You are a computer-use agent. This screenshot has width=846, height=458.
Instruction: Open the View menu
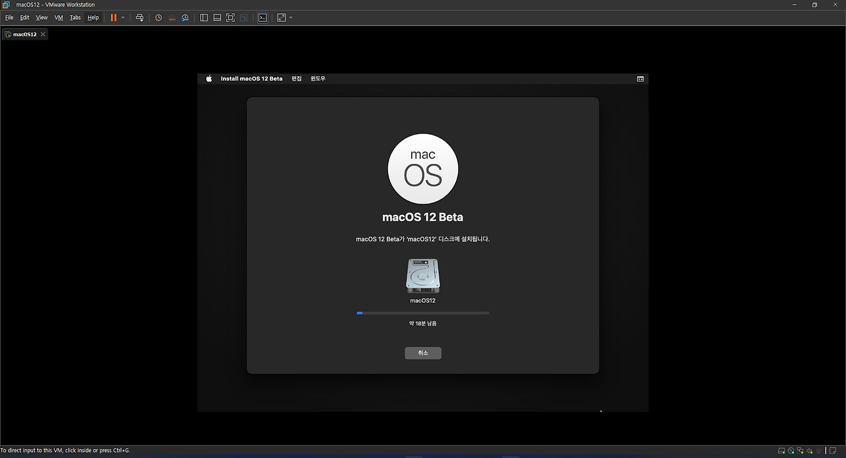click(x=42, y=18)
